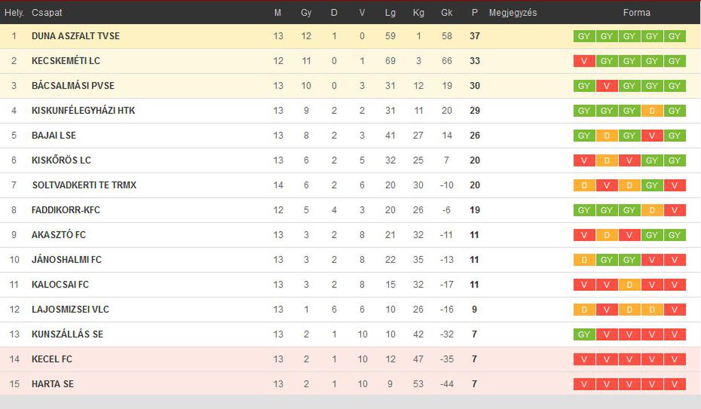
Task: Click the orange D badge in Kiskőrös LC row
Action: coord(607,160)
